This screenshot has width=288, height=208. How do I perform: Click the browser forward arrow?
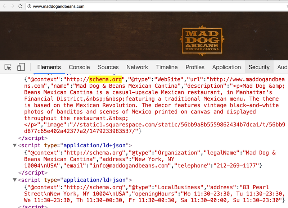12,6
